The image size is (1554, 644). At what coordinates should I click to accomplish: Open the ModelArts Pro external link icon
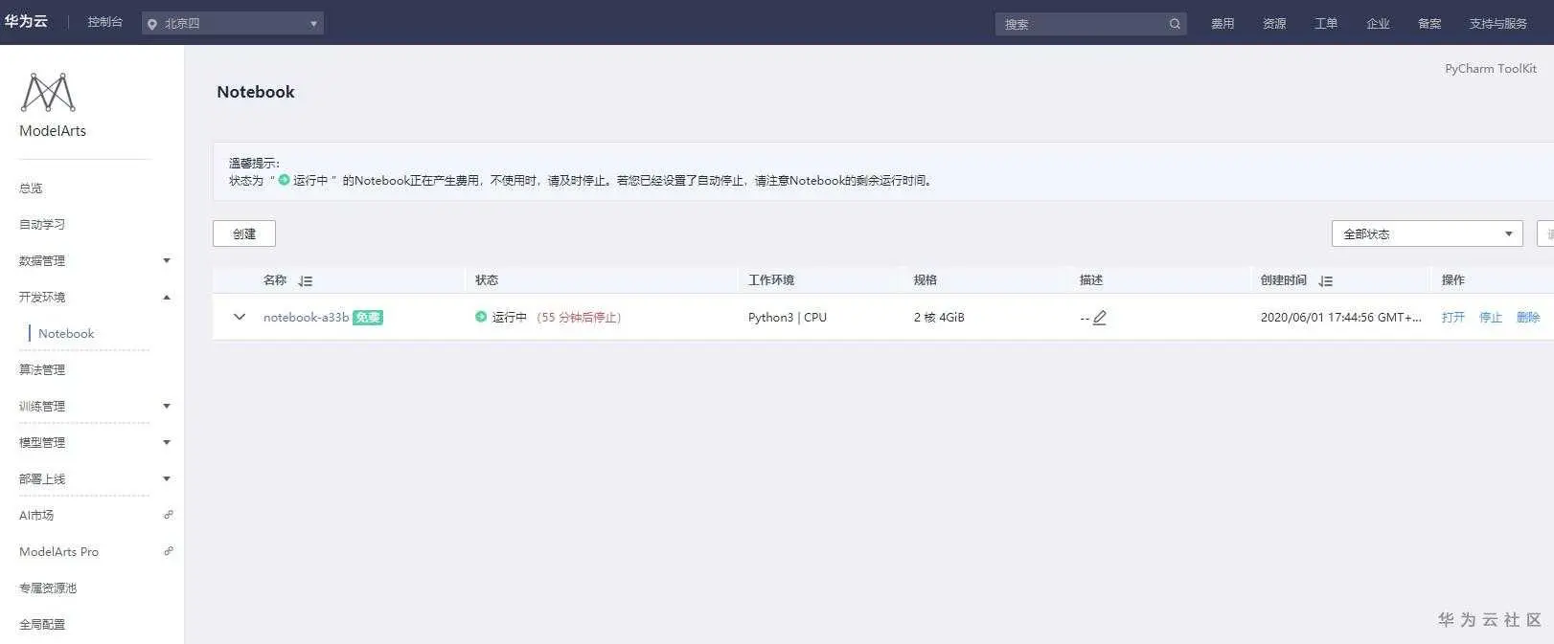tap(168, 551)
